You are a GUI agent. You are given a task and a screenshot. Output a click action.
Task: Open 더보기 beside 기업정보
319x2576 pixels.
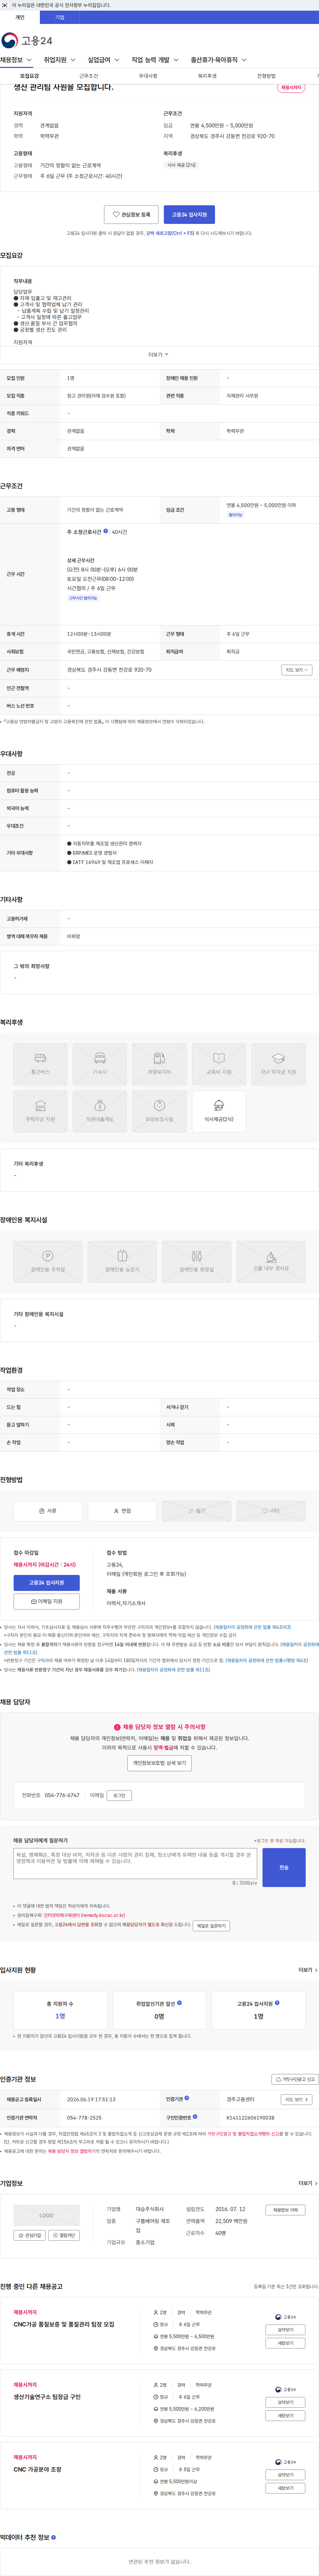[x=308, y=2183]
